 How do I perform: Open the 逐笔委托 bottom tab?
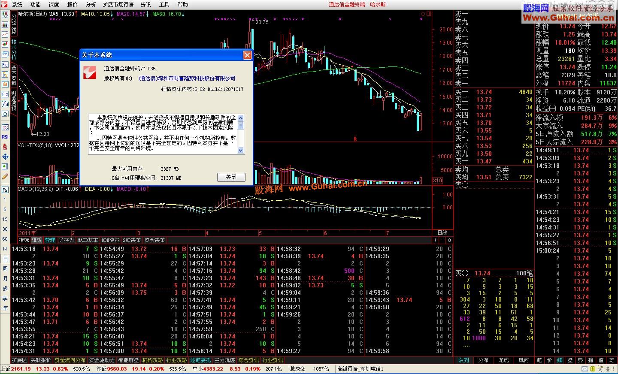tap(200, 360)
